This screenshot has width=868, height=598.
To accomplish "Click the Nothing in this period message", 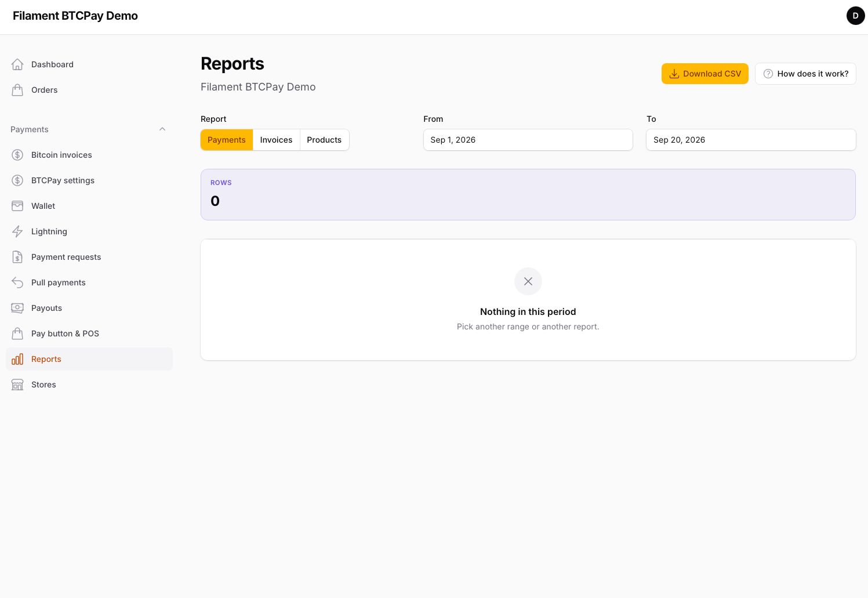I will [528, 311].
